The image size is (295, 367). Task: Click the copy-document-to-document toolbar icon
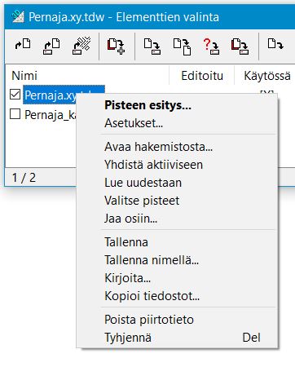click(183, 46)
